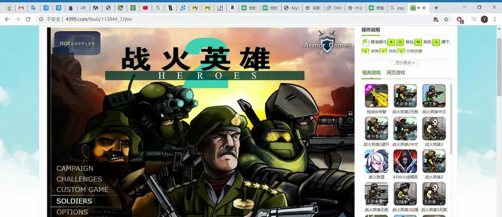The height and width of the screenshot is (217, 502).
Task: Open the 战火英雄3加强 game icon
Action: tap(405, 194)
